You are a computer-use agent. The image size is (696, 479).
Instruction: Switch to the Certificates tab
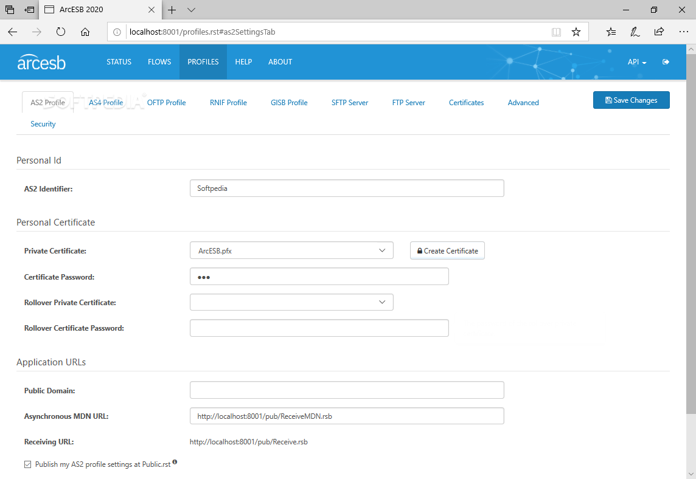point(466,103)
